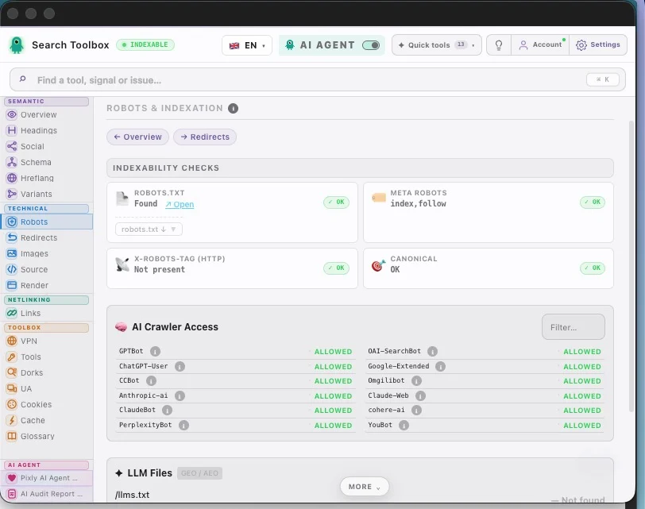The image size is (645, 509).
Task: Open the UA devices icon
Action: coord(12,388)
